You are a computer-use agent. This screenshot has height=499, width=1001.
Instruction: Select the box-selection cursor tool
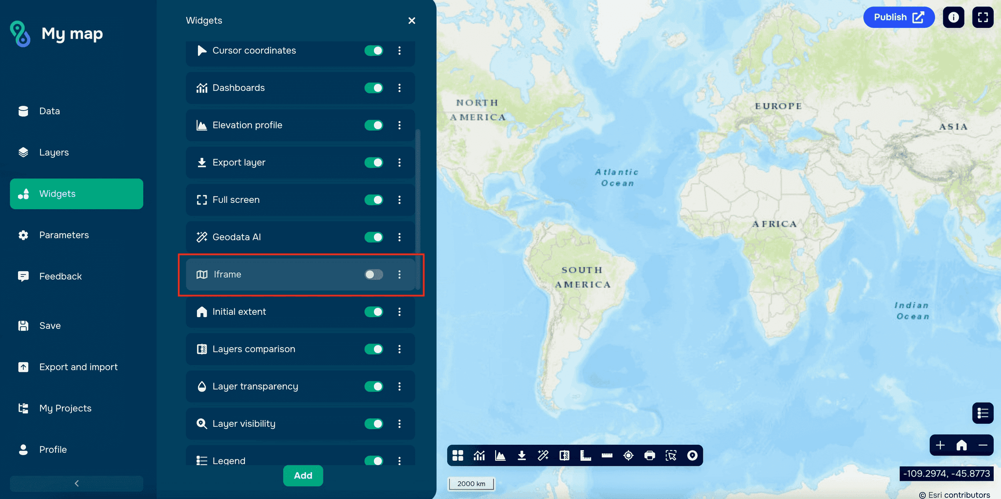(x=671, y=455)
